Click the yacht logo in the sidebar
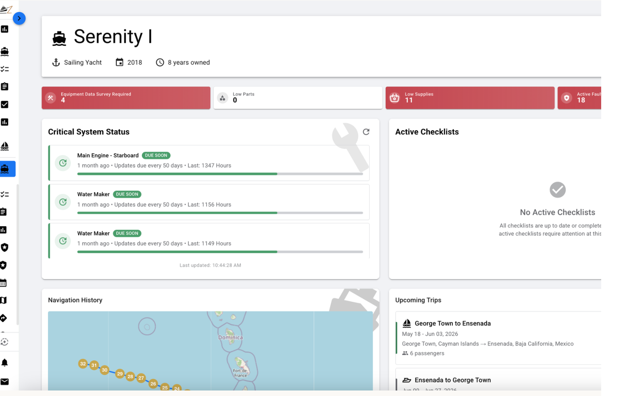Image resolution: width=622 pixels, height=396 pixels. click(6, 9)
